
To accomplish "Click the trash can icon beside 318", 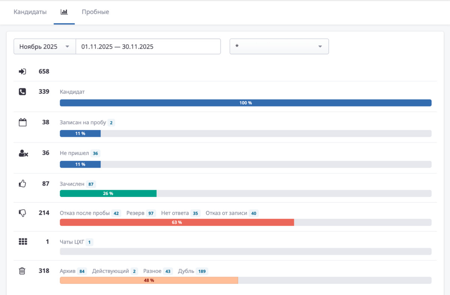I will (x=22, y=271).
